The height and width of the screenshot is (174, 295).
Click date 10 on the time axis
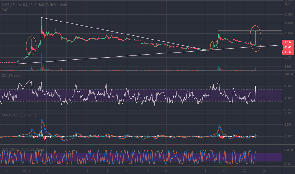click(x=47, y=171)
